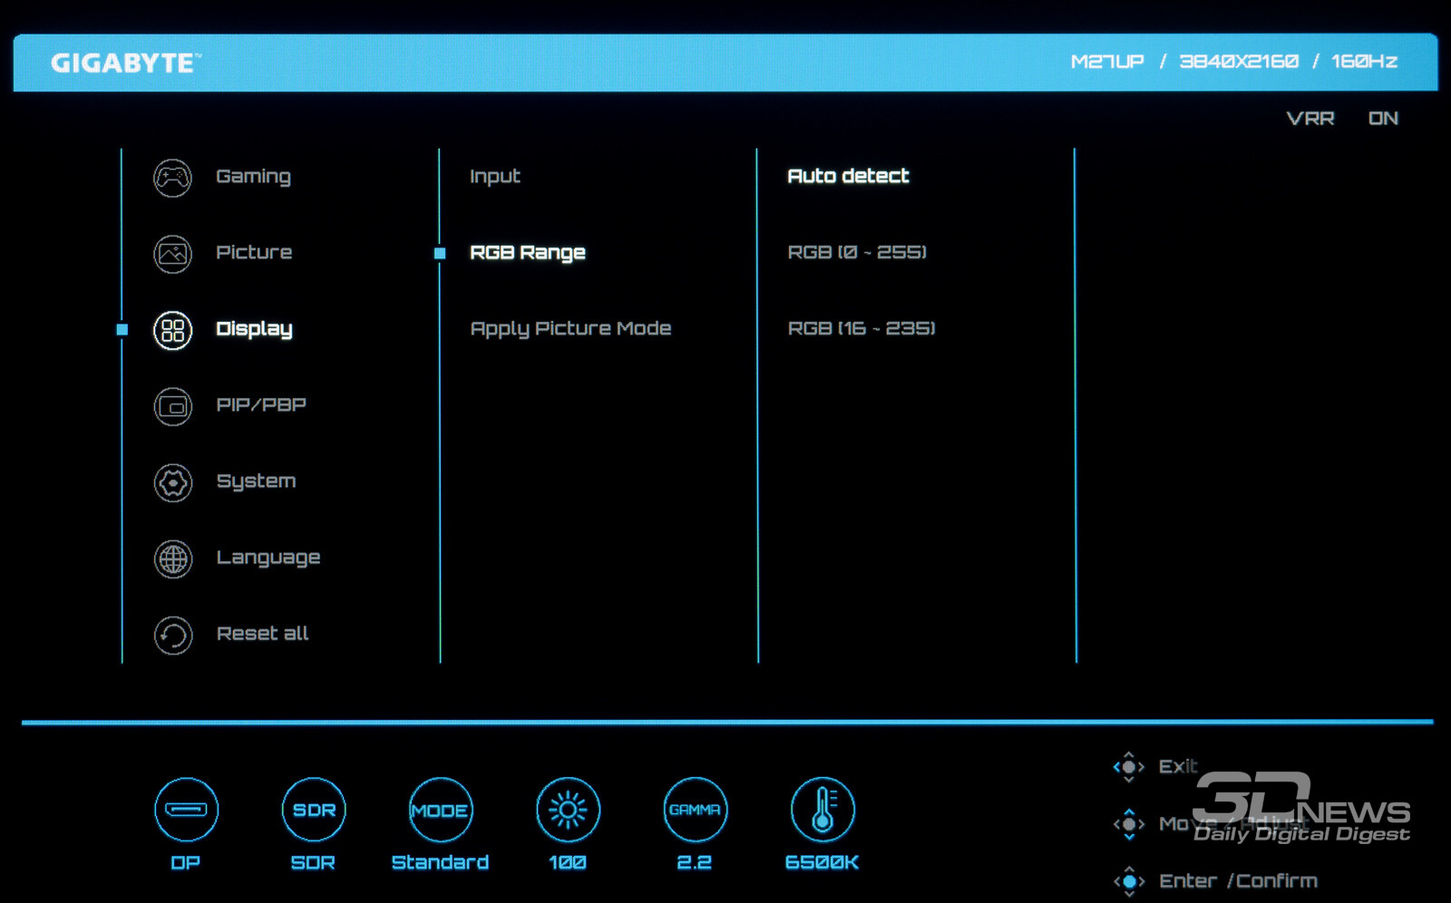The width and height of the screenshot is (1451, 903).
Task: Click the Enter /Confirm hint
Action: 1237,881
